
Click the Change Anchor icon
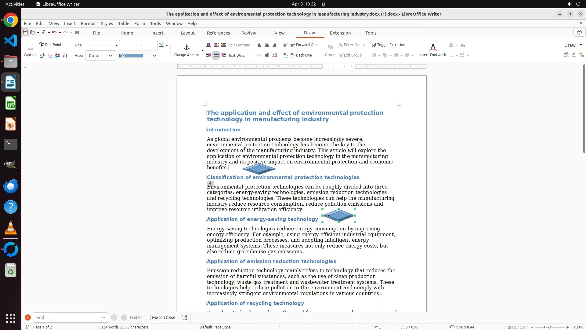click(x=186, y=47)
